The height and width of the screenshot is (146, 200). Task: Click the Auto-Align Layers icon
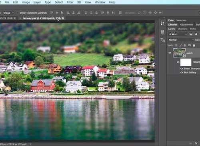point(120,13)
